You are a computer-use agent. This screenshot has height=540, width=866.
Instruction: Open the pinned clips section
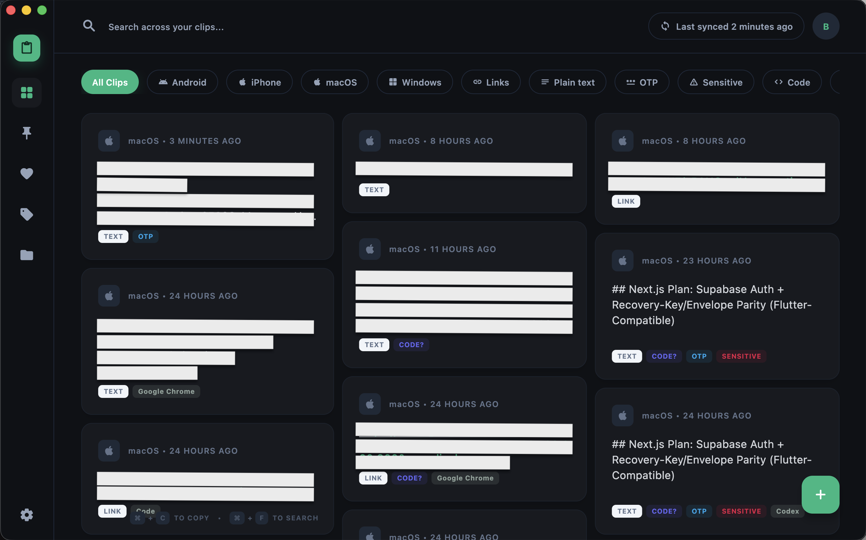pos(26,133)
